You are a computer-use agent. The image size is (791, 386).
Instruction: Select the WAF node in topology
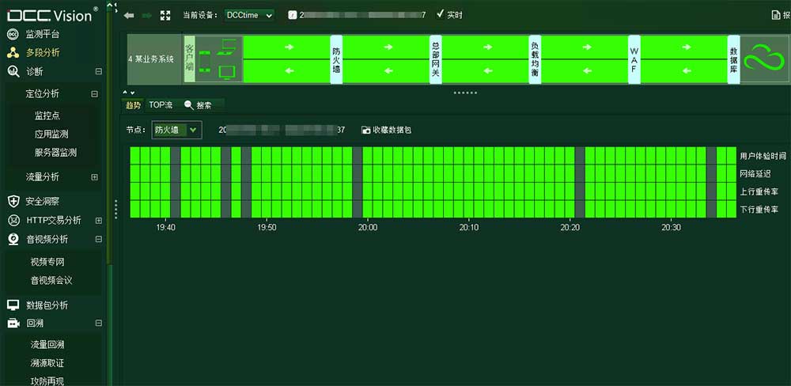pos(634,59)
